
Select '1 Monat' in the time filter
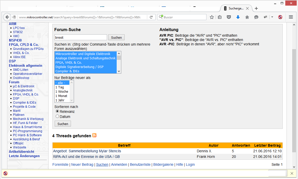click(62, 96)
